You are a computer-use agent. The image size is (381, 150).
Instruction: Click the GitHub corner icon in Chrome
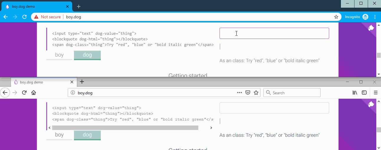point(371,28)
